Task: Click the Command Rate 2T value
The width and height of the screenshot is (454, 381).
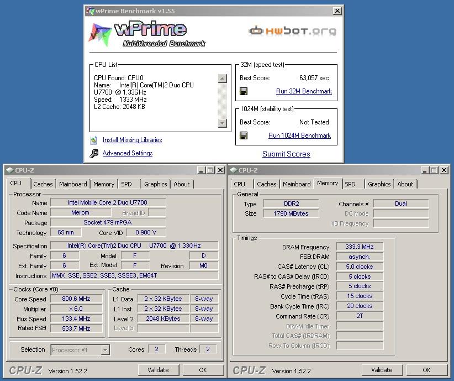Action: (x=360, y=316)
